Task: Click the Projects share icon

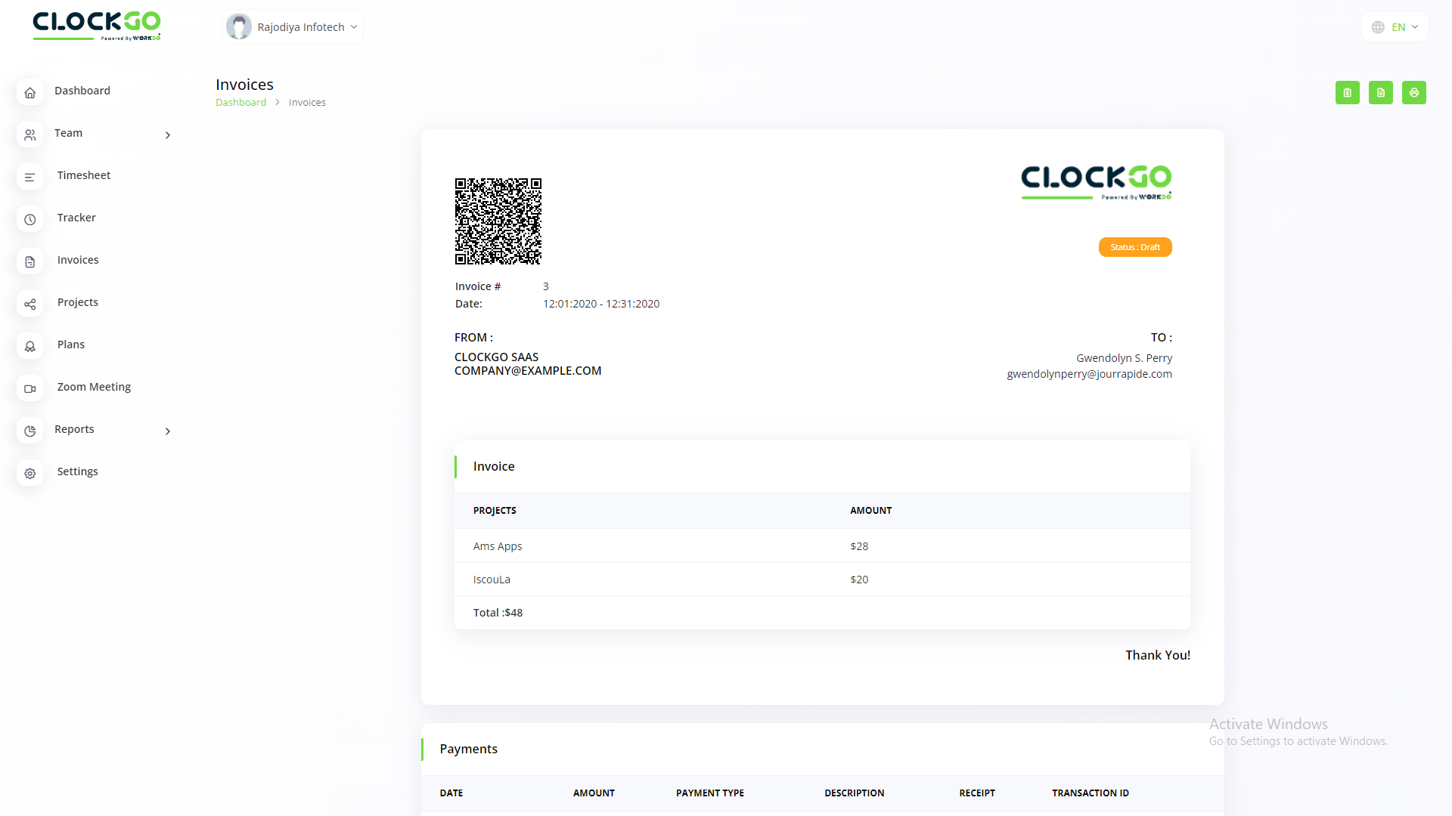Action: click(x=30, y=304)
